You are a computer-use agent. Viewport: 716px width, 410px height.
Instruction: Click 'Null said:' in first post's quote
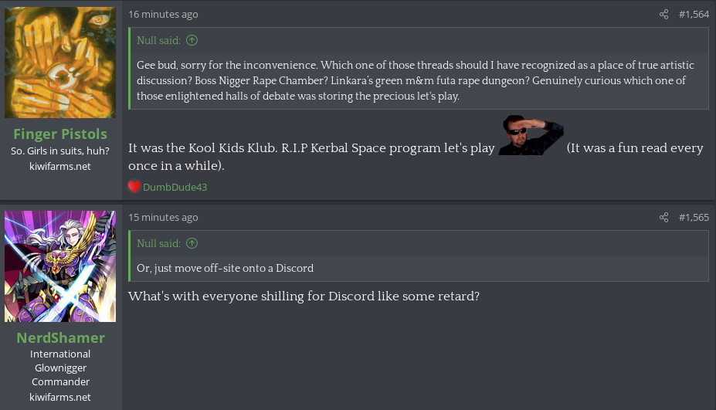[x=158, y=40]
